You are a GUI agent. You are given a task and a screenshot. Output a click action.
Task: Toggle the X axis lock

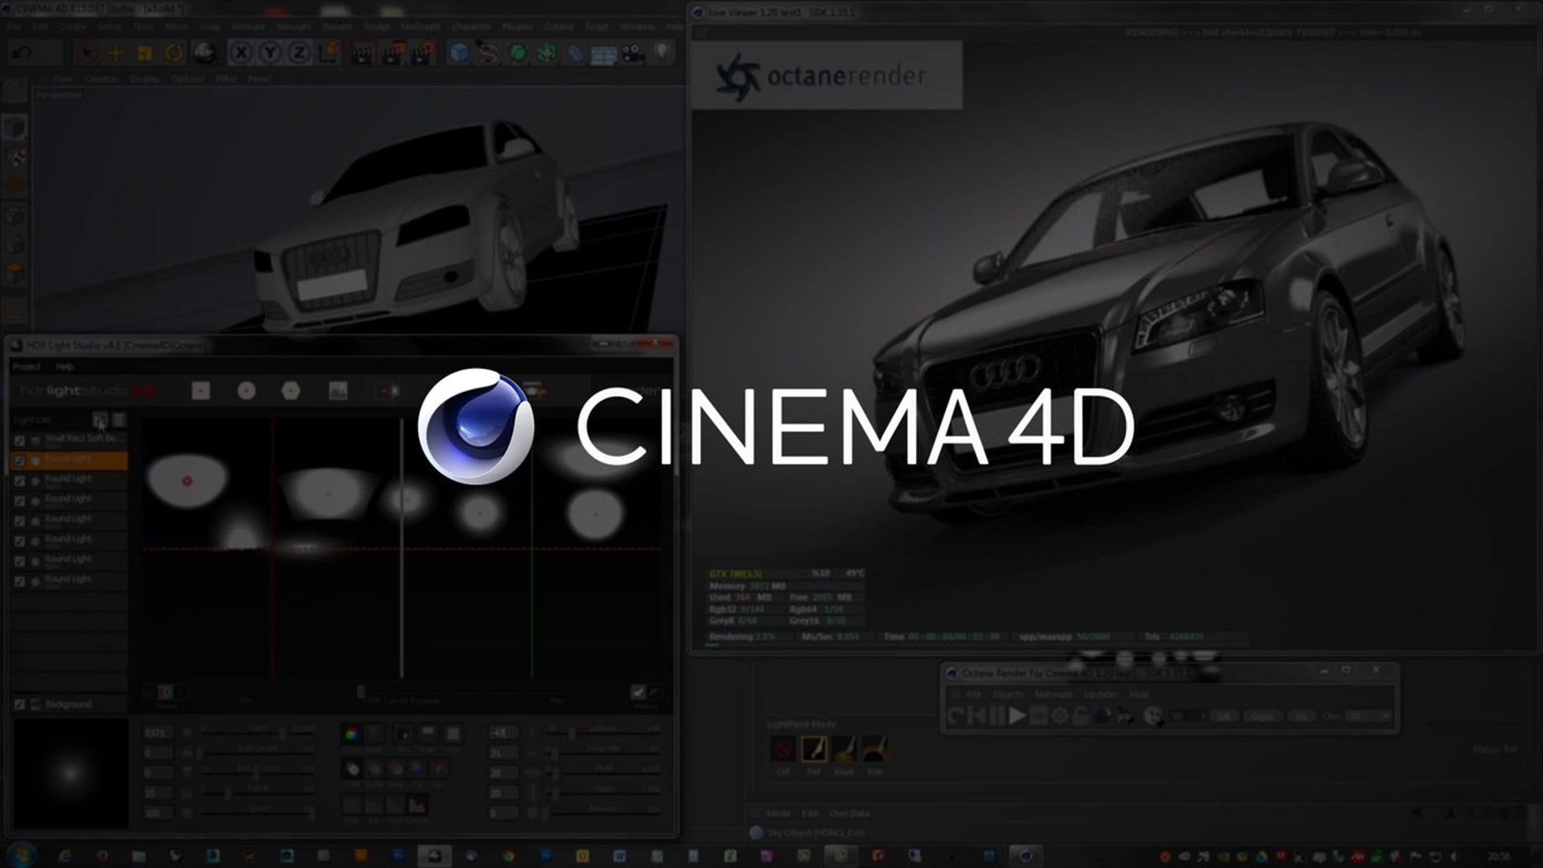(241, 53)
